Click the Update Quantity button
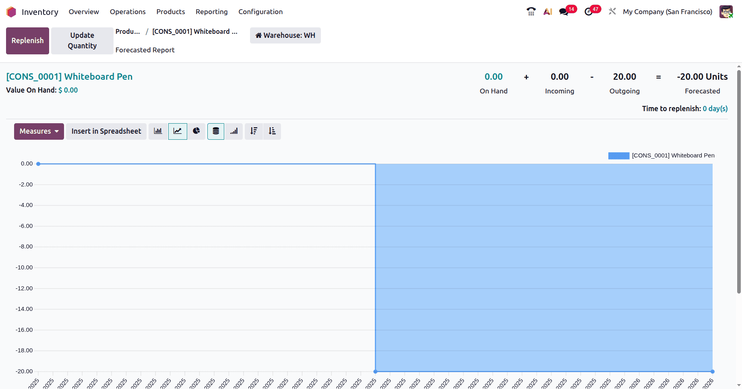 82,41
